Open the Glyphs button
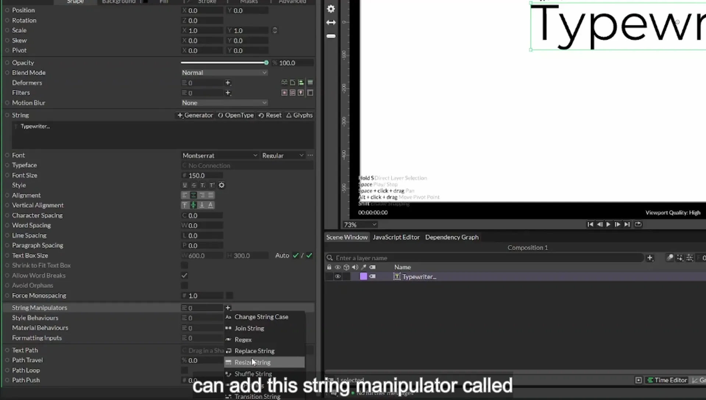706x400 pixels. (299, 115)
